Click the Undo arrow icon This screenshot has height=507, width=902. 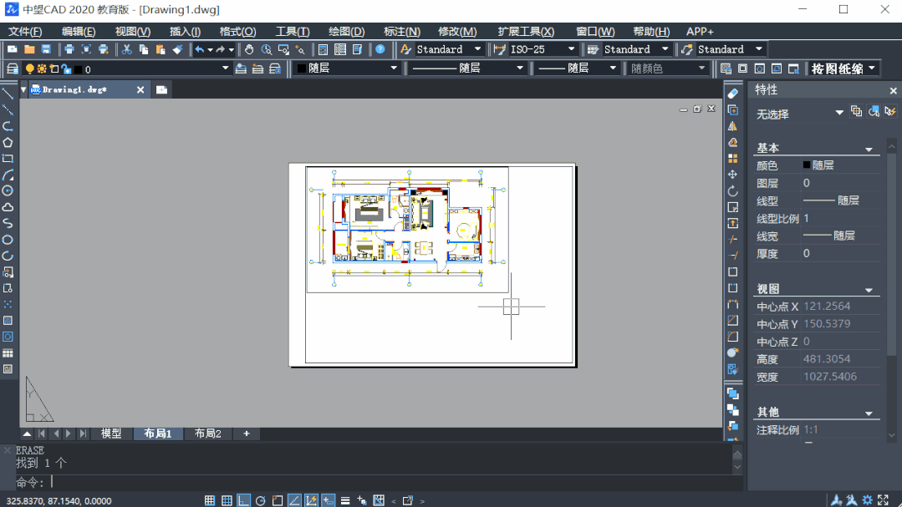click(x=199, y=49)
